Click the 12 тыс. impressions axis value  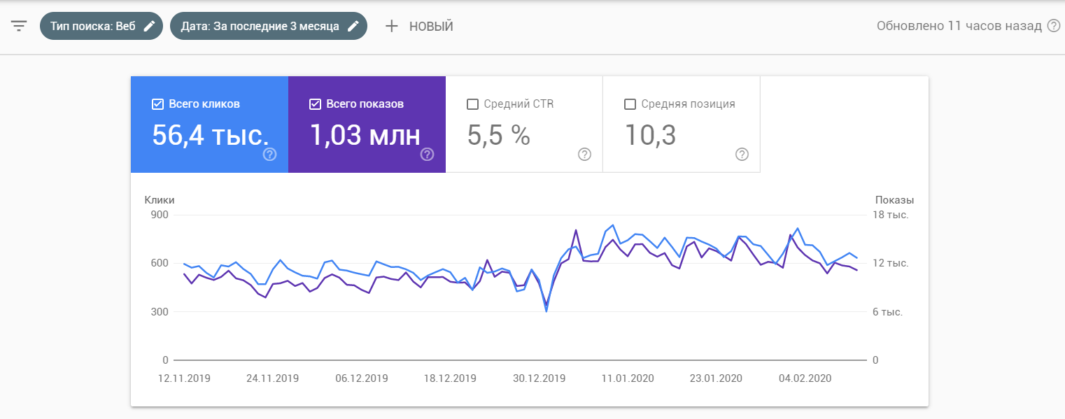tap(890, 263)
